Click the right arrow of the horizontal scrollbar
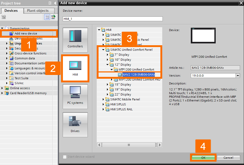244x165 pixels. (x=159, y=145)
